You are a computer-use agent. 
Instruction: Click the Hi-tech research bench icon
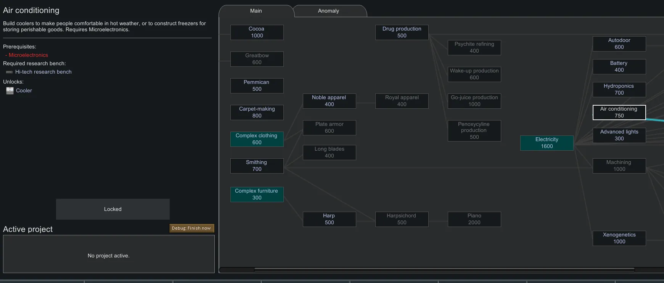[10, 72]
